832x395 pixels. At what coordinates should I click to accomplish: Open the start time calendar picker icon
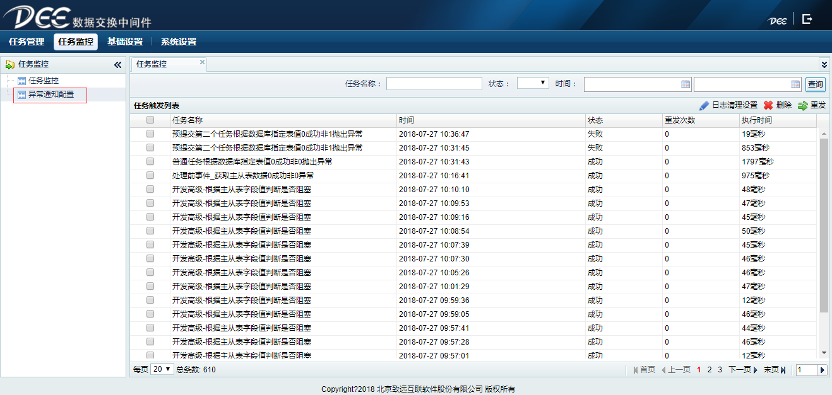tap(686, 84)
